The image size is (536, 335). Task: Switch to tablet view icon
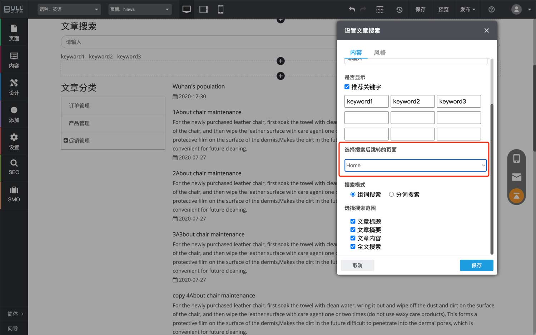(x=204, y=10)
